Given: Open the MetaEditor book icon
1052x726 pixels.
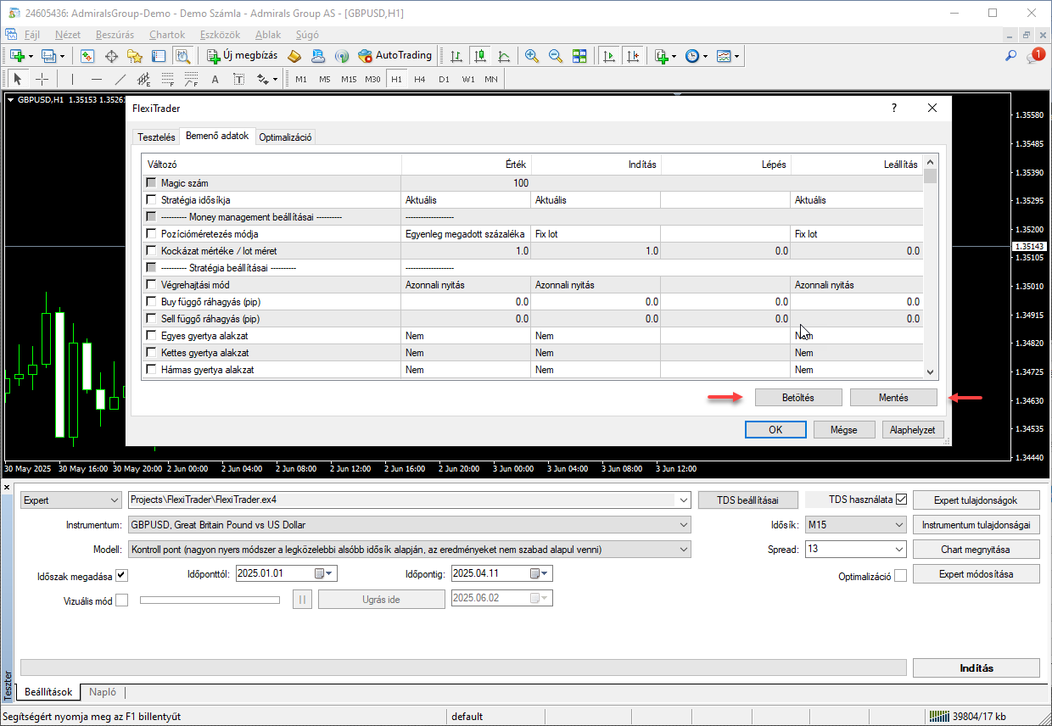Looking at the screenshot, I should click(294, 56).
